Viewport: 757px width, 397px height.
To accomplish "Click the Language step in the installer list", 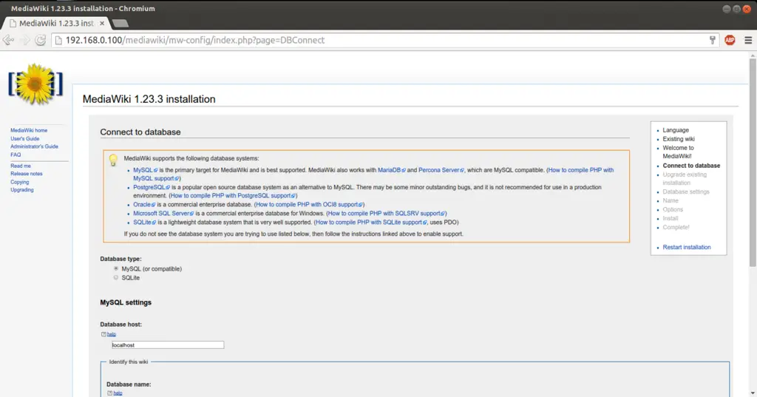I will (676, 130).
